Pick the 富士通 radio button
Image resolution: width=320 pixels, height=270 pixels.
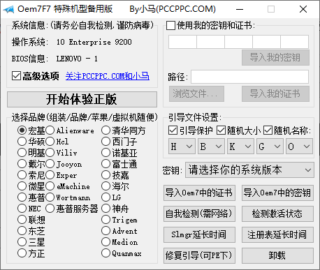[x=106, y=164]
